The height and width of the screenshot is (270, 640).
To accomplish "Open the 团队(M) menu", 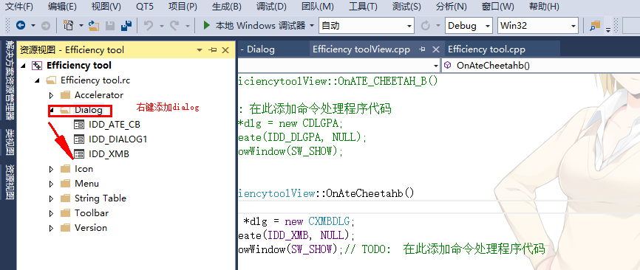I will pyautogui.click(x=317, y=7).
